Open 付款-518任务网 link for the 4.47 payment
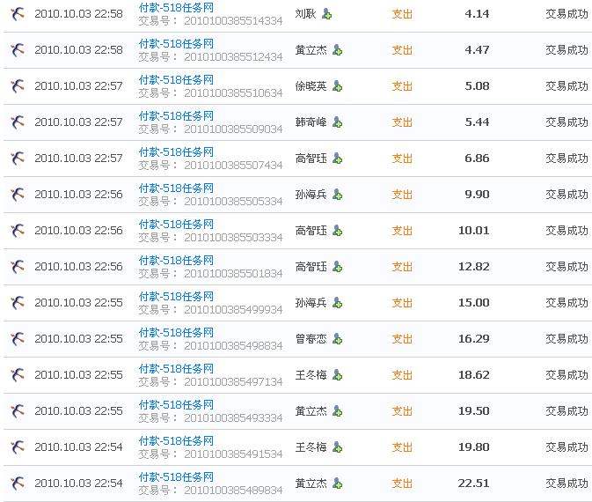Viewport: 592px width, 502px height. (176, 44)
